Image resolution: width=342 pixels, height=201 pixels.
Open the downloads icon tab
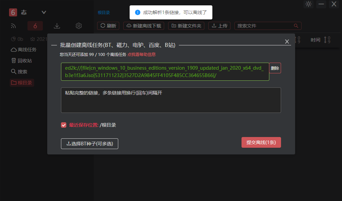click(x=57, y=26)
